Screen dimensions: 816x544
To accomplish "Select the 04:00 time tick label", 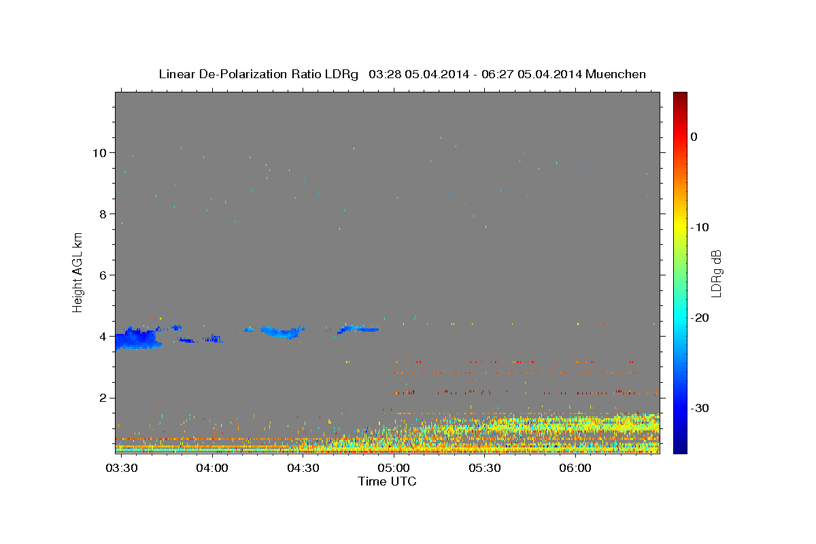I will 212,469.
